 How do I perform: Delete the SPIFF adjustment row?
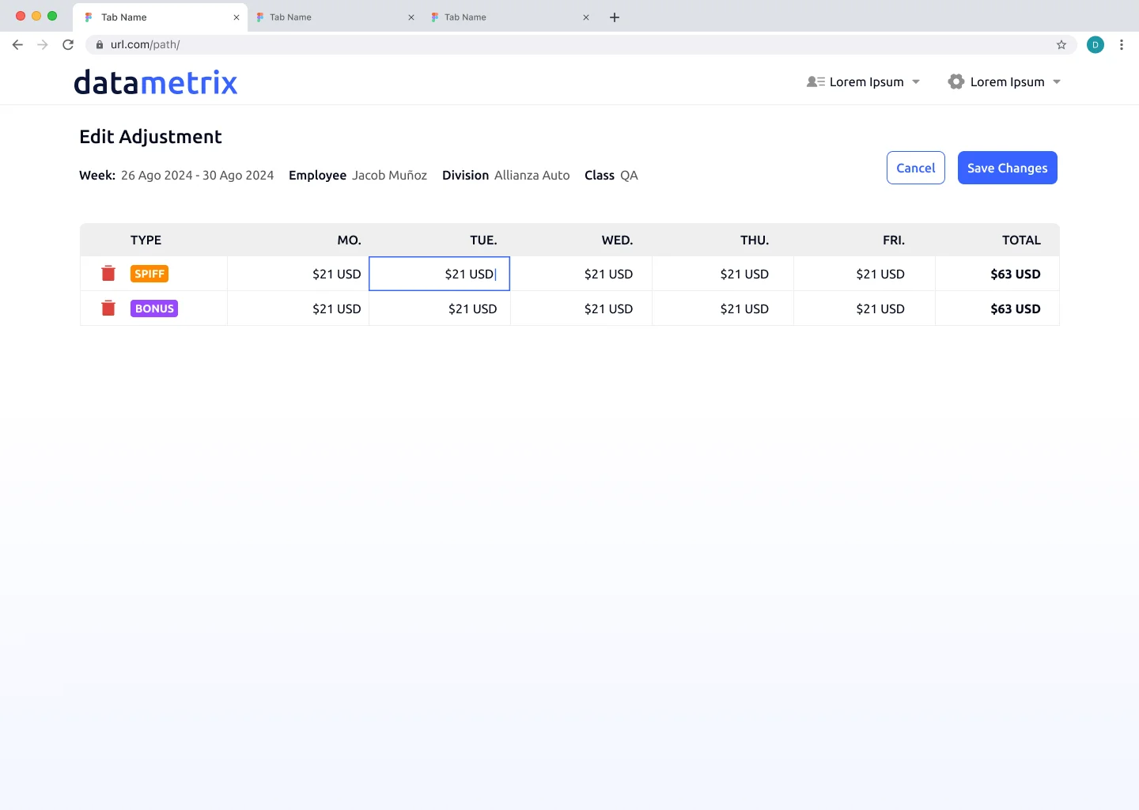click(x=108, y=274)
